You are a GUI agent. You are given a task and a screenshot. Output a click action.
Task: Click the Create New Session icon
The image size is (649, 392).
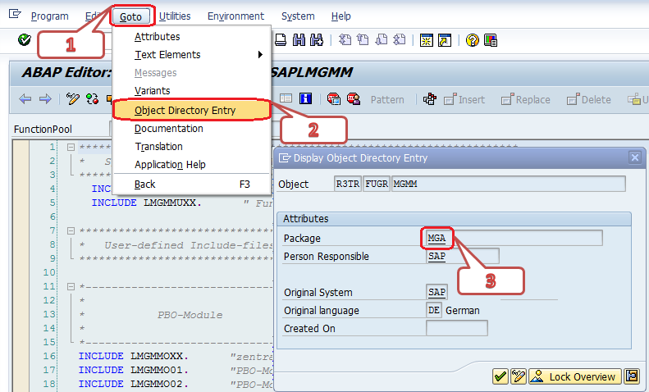tap(427, 40)
